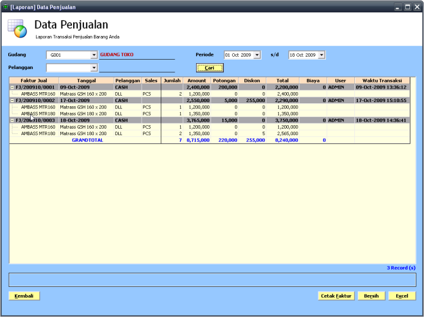Click the 2,400,000 Amount in invoice 0001
424x317 pixels.
coord(198,87)
